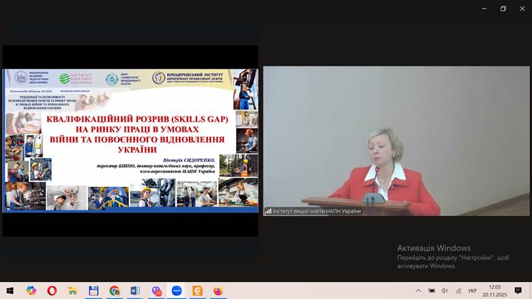Switch the УКР keyboard language

(472, 291)
